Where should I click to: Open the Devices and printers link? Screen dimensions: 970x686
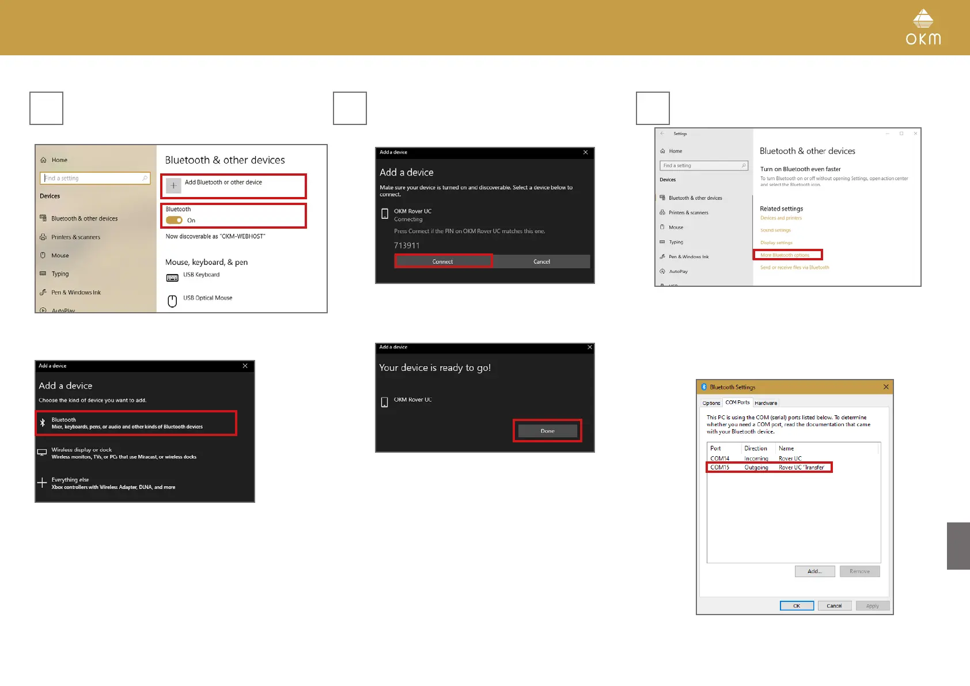(780, 218)
